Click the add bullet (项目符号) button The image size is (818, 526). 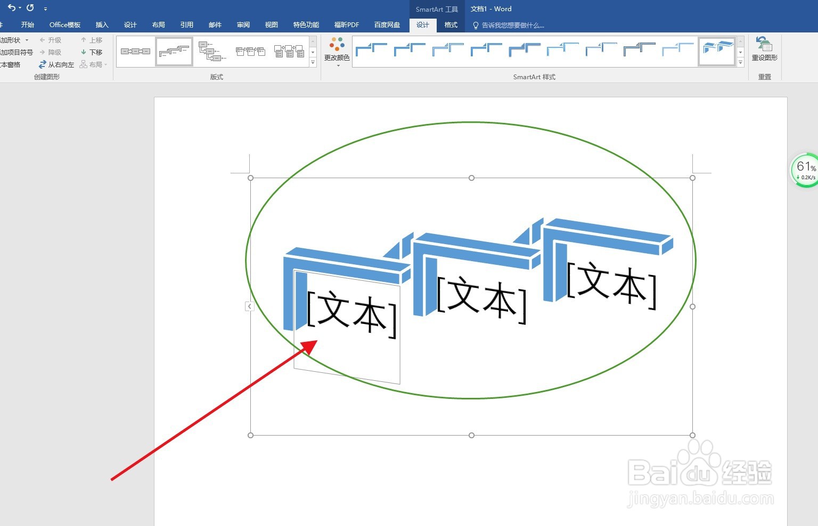[16, 52]
